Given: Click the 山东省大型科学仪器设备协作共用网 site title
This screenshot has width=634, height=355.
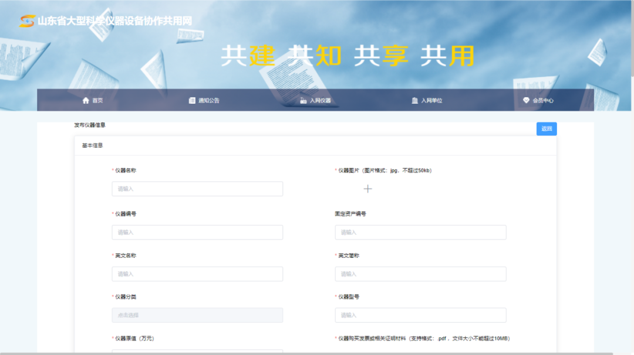Looking at the screenshot, I should click(x=114, y=21).
